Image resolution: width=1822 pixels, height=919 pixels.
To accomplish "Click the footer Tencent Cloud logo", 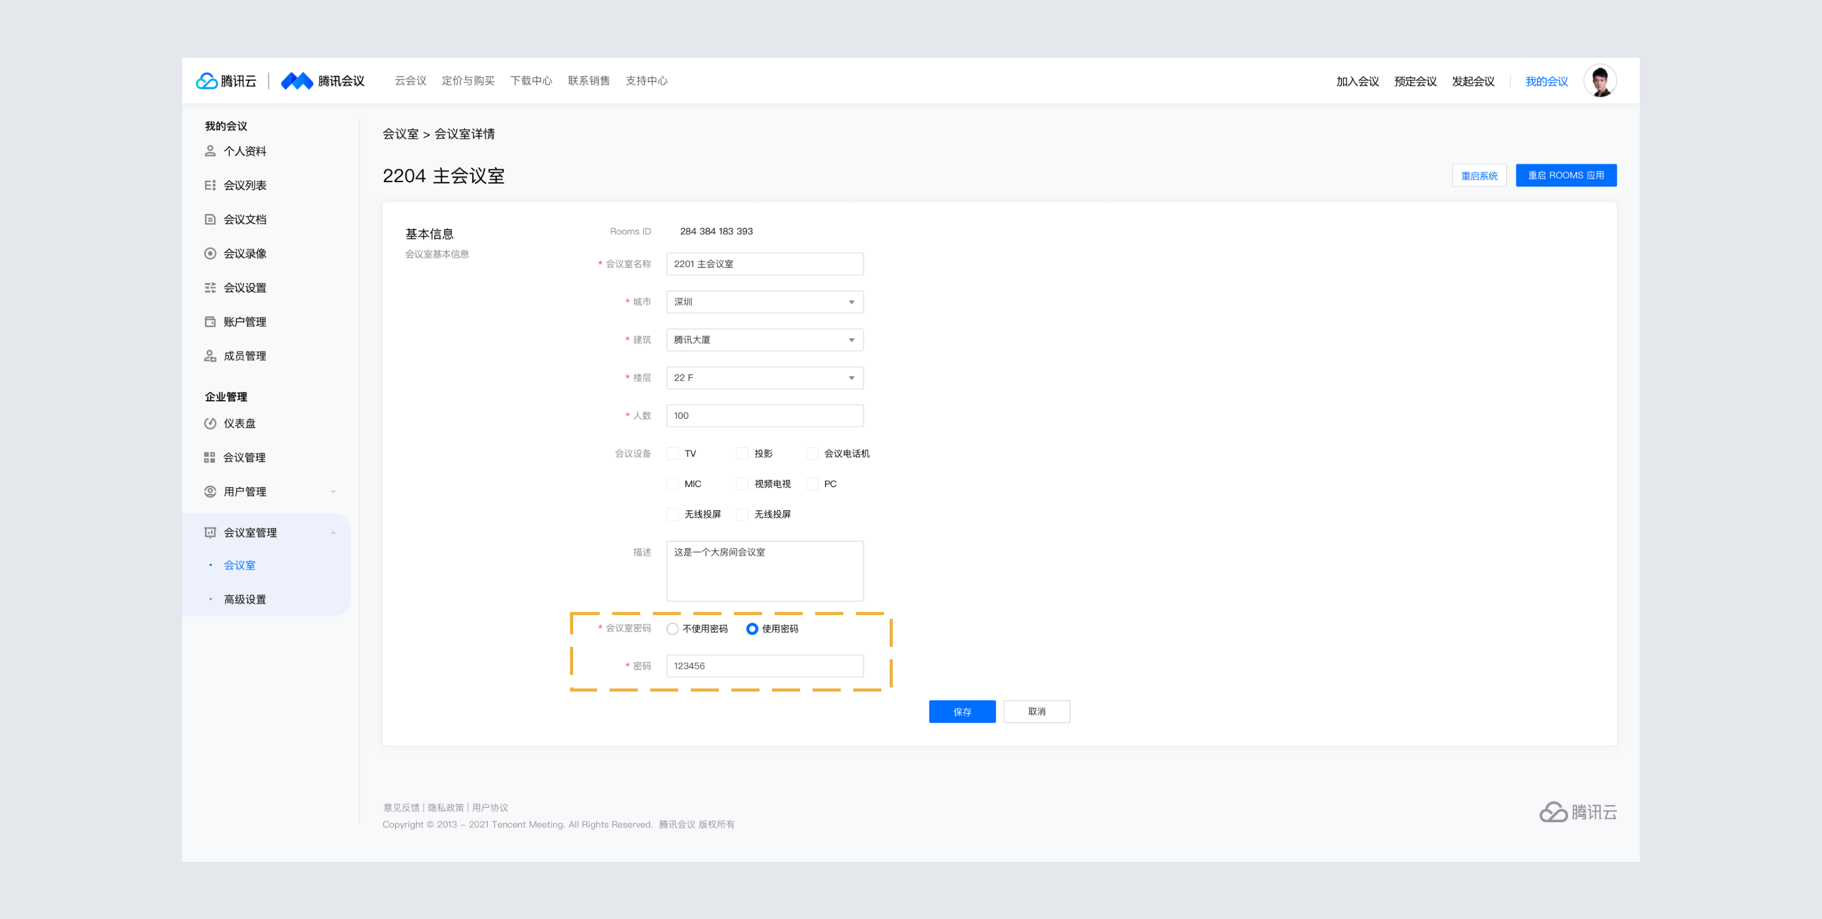I will pos(1578,812).
